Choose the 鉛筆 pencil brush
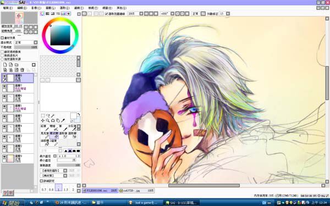The height and width of the screenshot is (206, 330). pos(45,127)
